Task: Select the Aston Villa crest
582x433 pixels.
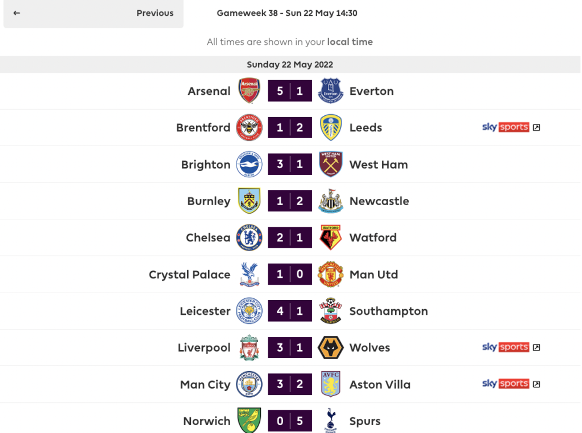Action: pos(331,384)
